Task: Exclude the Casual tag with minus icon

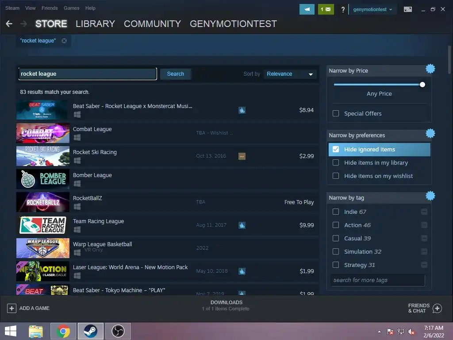Action: 424,239
